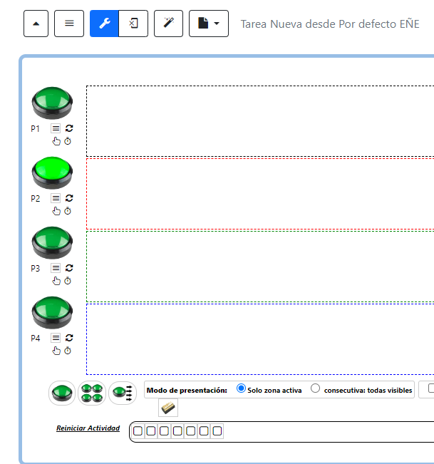The height and width of the screenshot is (464, 434).
Task: Click the tablet device preview button
Action: 133,24
